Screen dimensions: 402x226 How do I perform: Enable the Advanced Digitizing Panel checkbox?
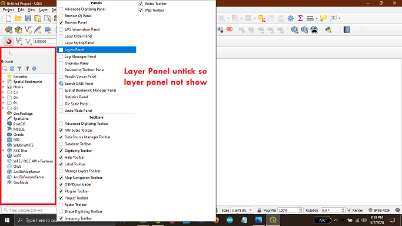pyautogui.click(x=61, y=9)
